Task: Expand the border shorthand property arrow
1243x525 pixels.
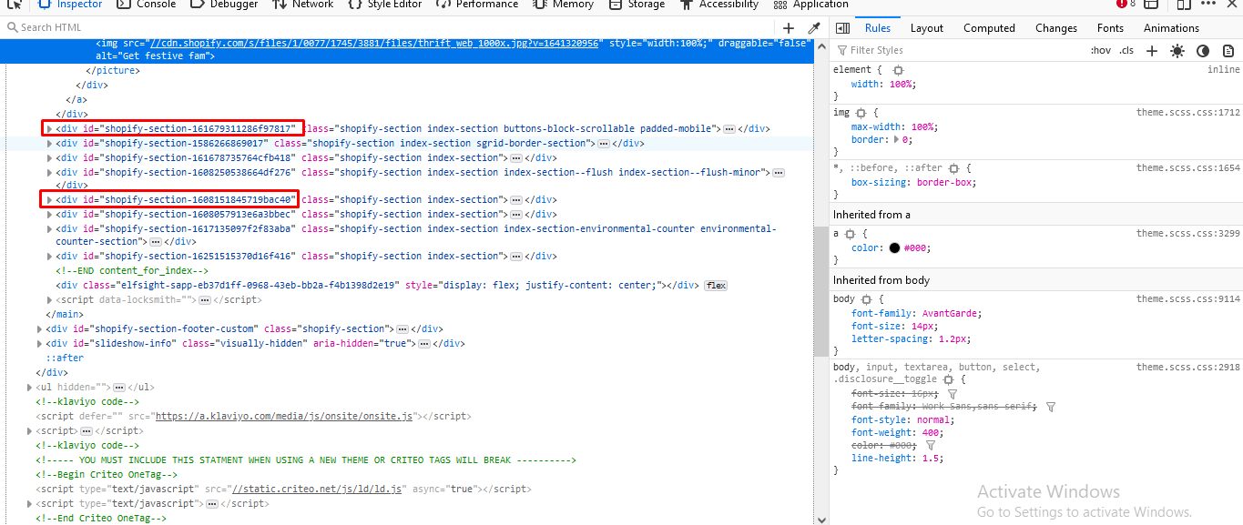Action: (896, 140)
